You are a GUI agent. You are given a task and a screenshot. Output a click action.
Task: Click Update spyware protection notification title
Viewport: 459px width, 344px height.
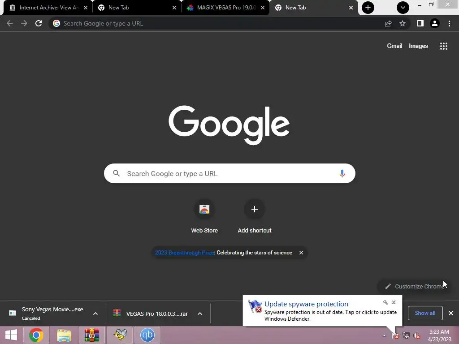pos(306,304)
